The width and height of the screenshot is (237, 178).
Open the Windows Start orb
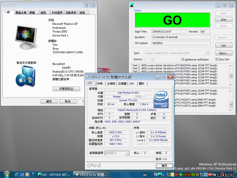tap(6, 175)
